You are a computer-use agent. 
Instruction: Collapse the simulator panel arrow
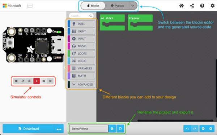click(x=64, y=68)
